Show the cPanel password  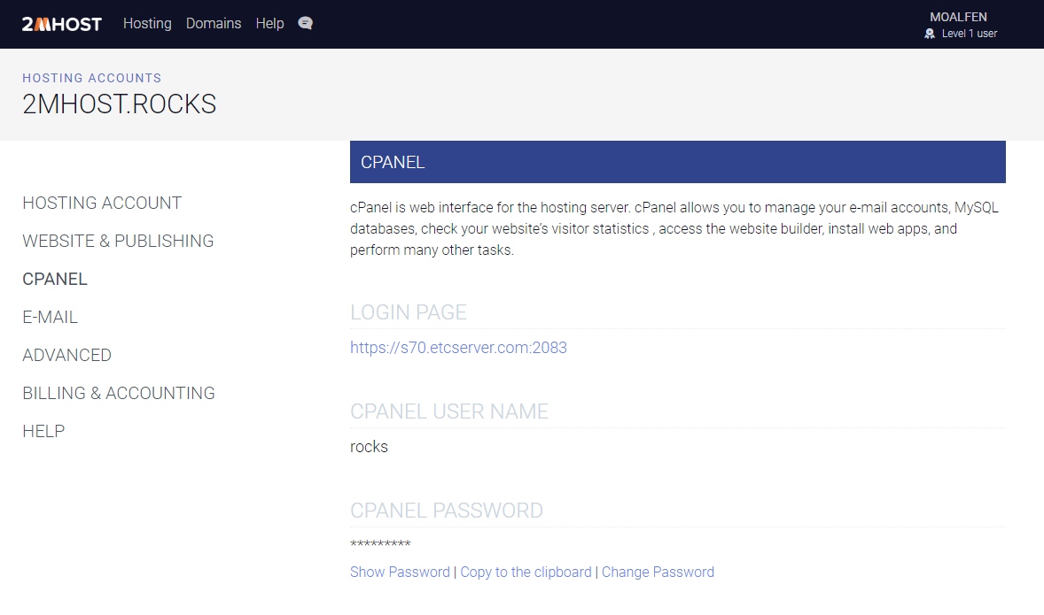coord(400,572)
